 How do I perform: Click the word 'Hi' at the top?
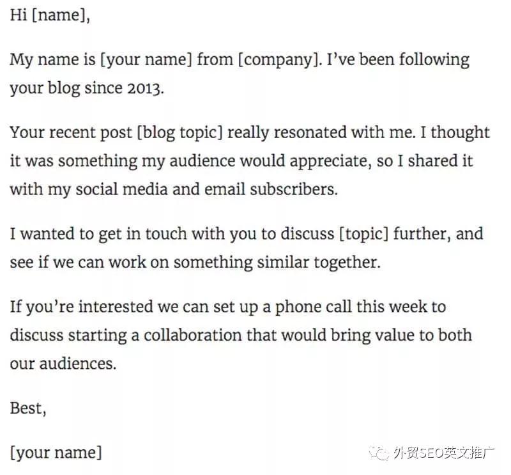click(19, 15)
